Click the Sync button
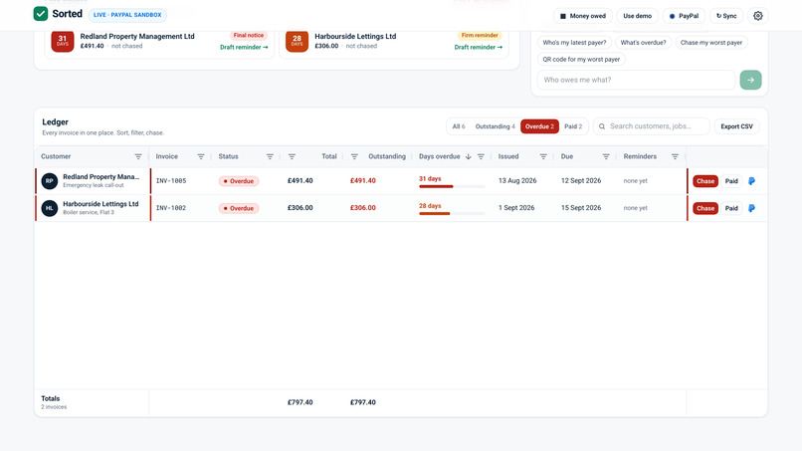Viewport: 802px width, 451px height. click(x=726, y=16)
